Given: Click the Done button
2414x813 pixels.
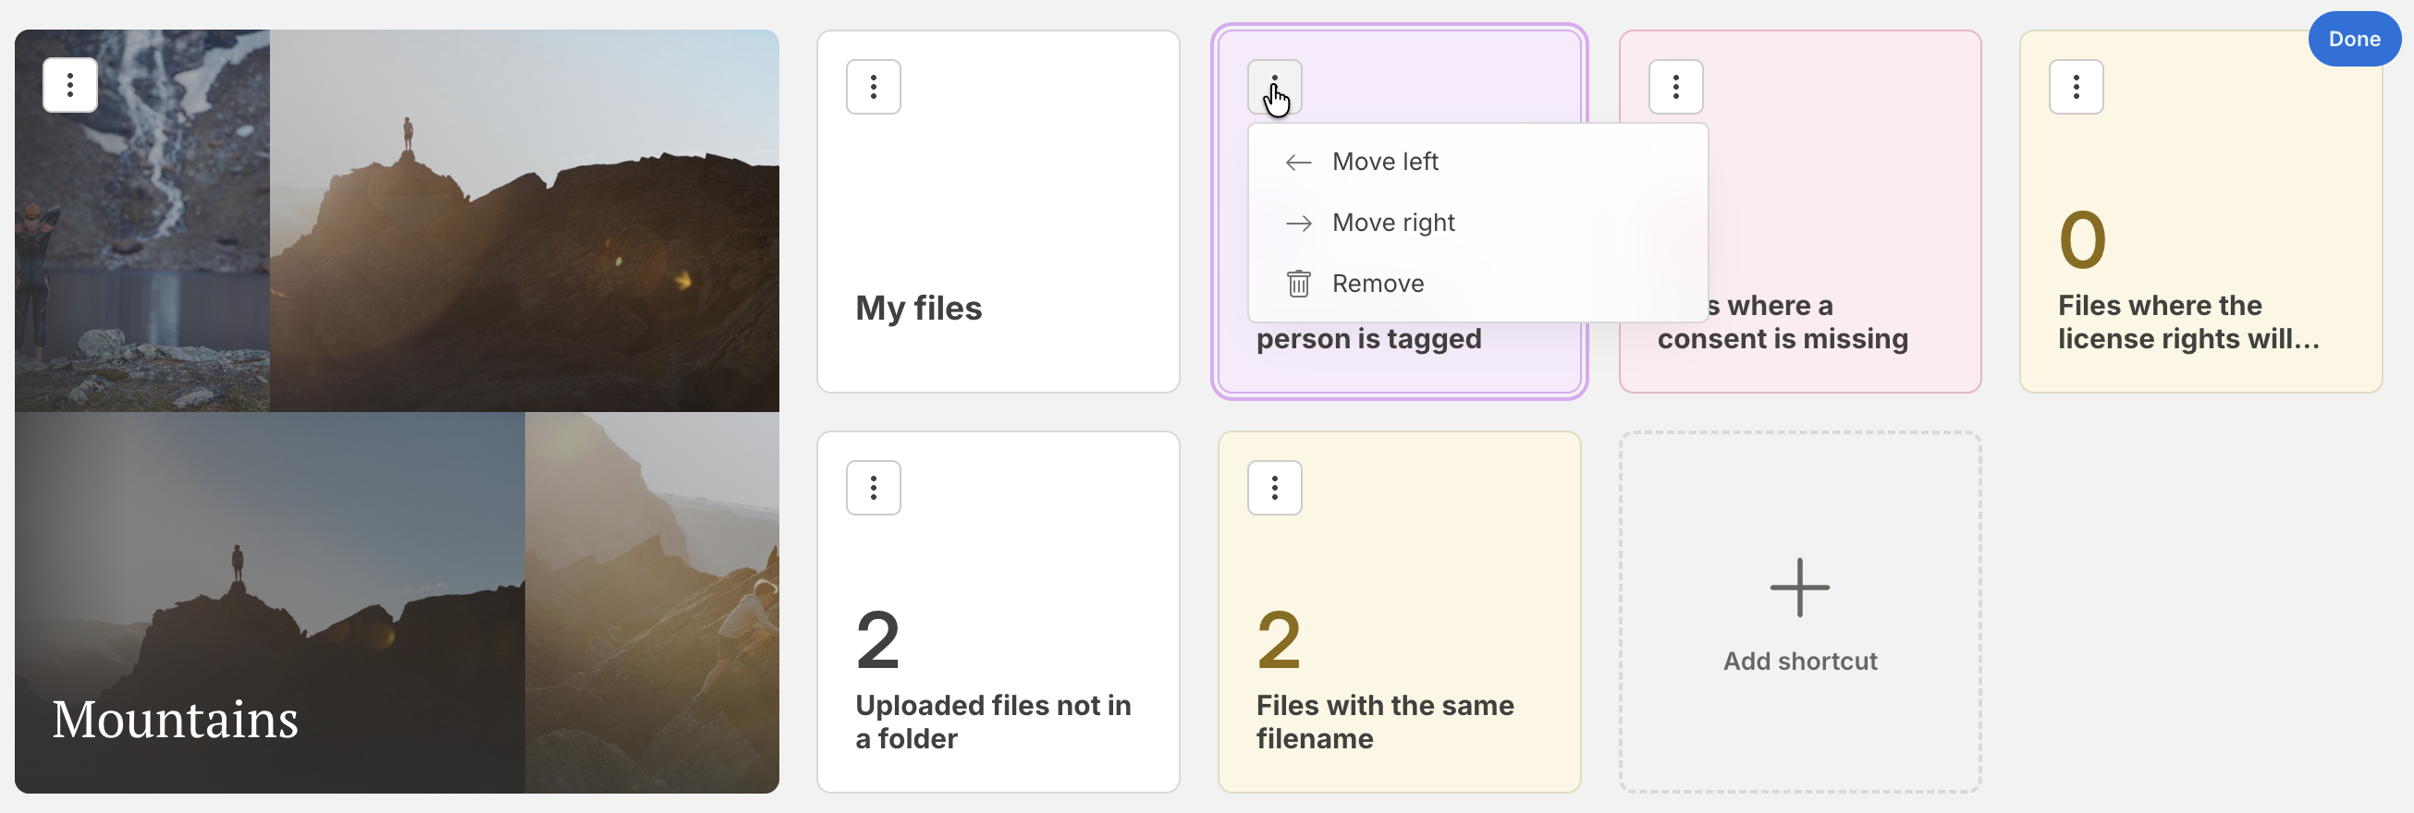Looking at the screenshot, I should (2353, 40).
